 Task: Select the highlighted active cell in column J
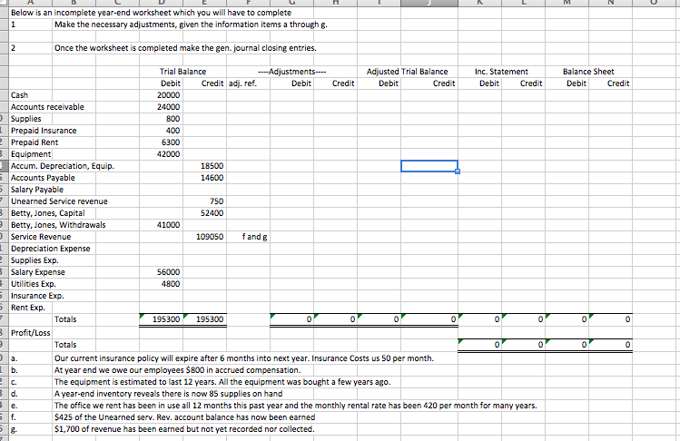click(429, 166)
